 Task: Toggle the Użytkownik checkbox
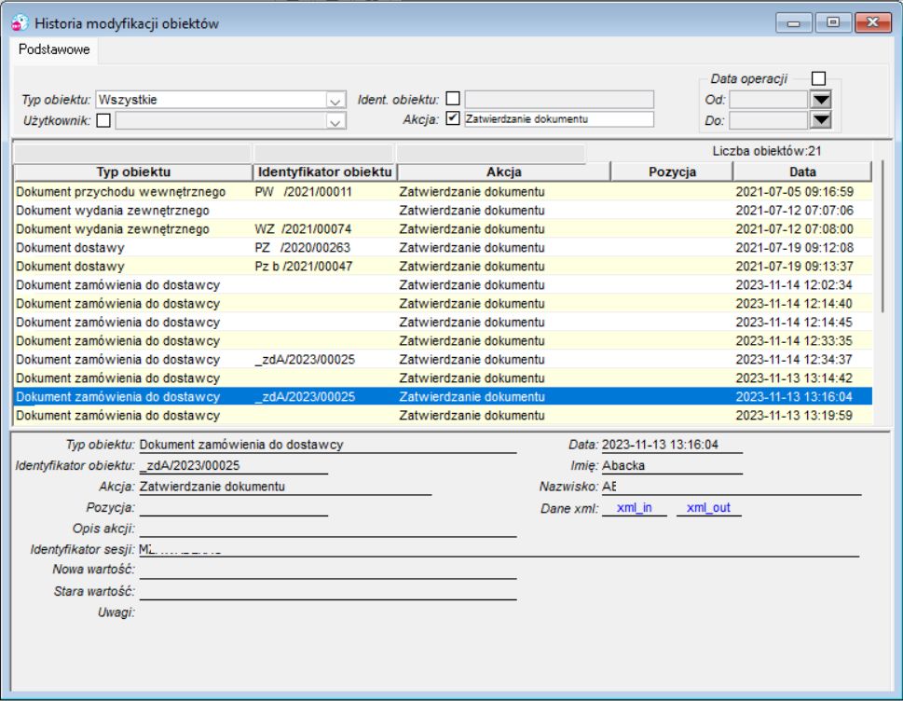click(103, 120)
